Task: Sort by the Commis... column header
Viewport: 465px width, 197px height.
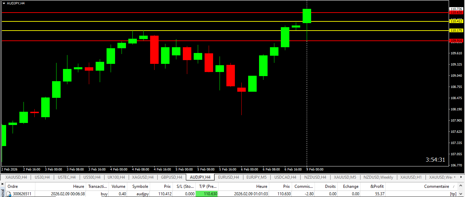Action: 304,186
